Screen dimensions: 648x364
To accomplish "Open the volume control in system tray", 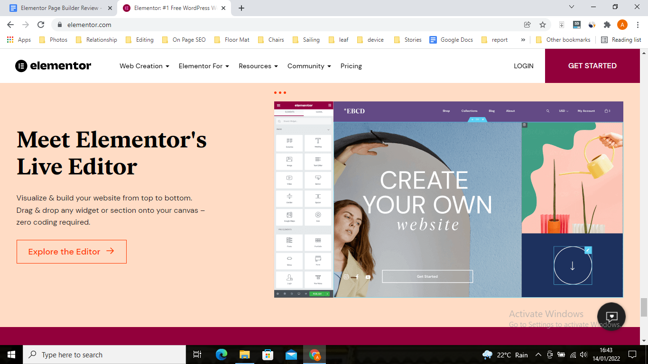I will click(583, 355).
